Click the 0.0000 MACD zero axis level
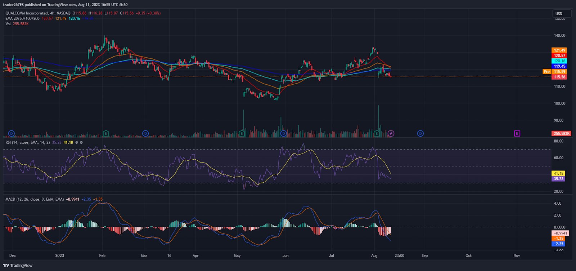 click(559, 227)
